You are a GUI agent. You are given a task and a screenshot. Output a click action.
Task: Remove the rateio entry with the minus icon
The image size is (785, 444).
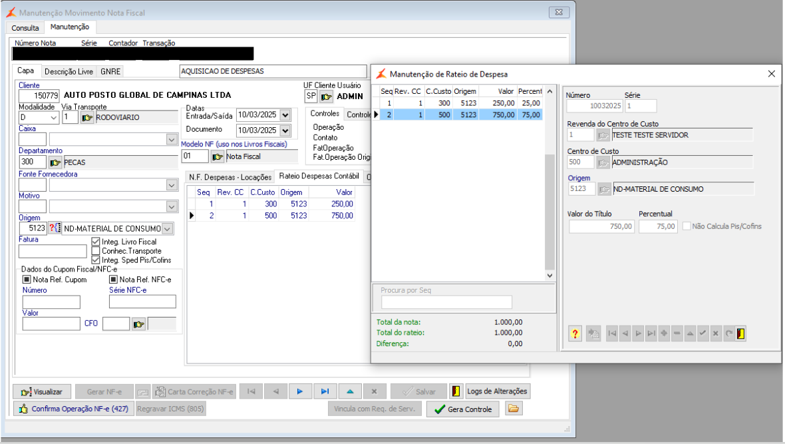tap(677, 333)
